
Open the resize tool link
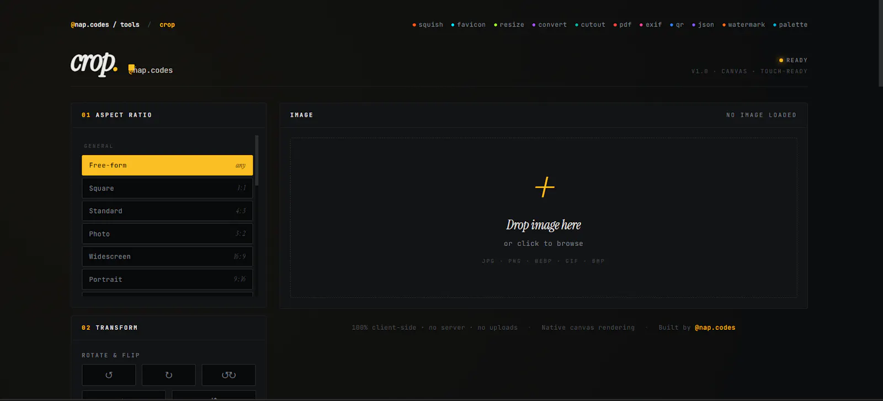(509, 25)
